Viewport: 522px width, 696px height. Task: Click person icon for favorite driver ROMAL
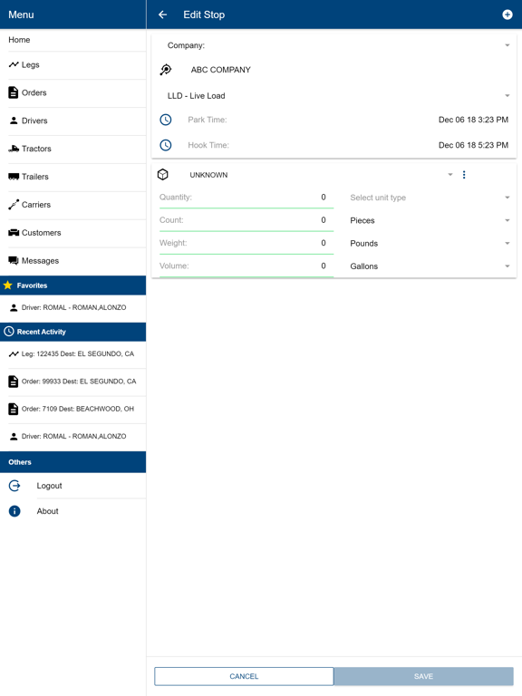14,307
